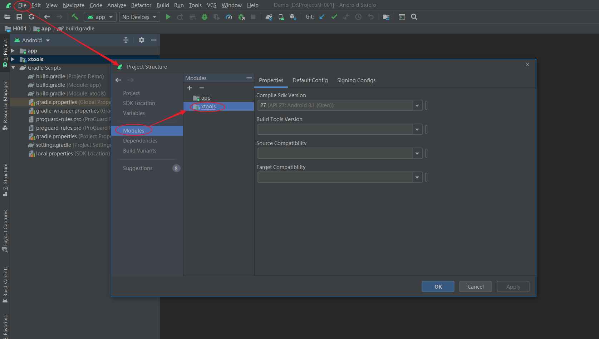Click the build.gradle breadcrumb

click(80, 29)
